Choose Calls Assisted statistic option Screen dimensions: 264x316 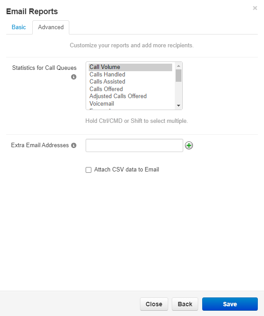(130, 82)
